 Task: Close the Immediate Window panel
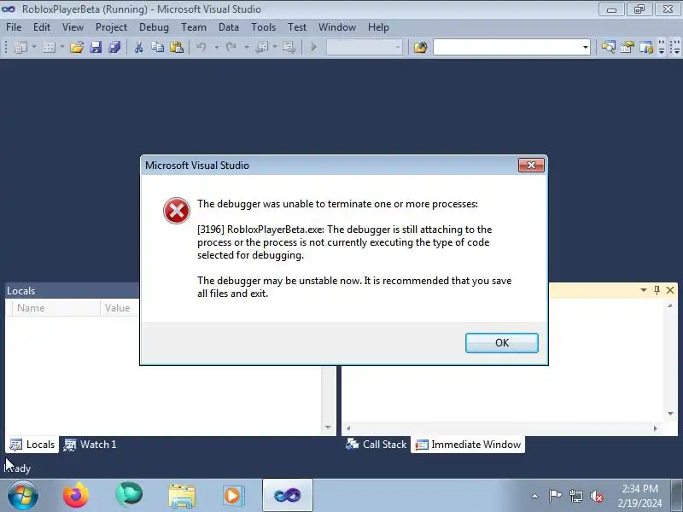670,290
